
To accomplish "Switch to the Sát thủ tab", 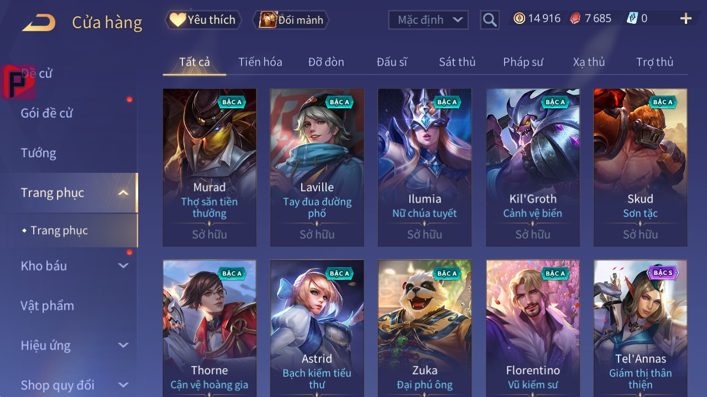I will coord(457,62).
